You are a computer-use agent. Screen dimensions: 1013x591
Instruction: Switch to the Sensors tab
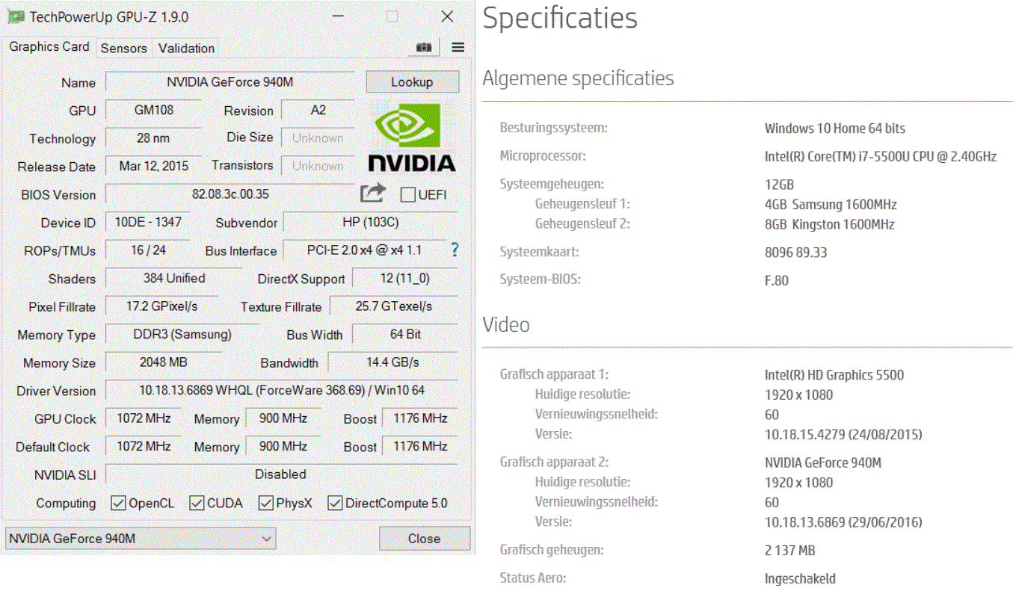click(123, 48)
